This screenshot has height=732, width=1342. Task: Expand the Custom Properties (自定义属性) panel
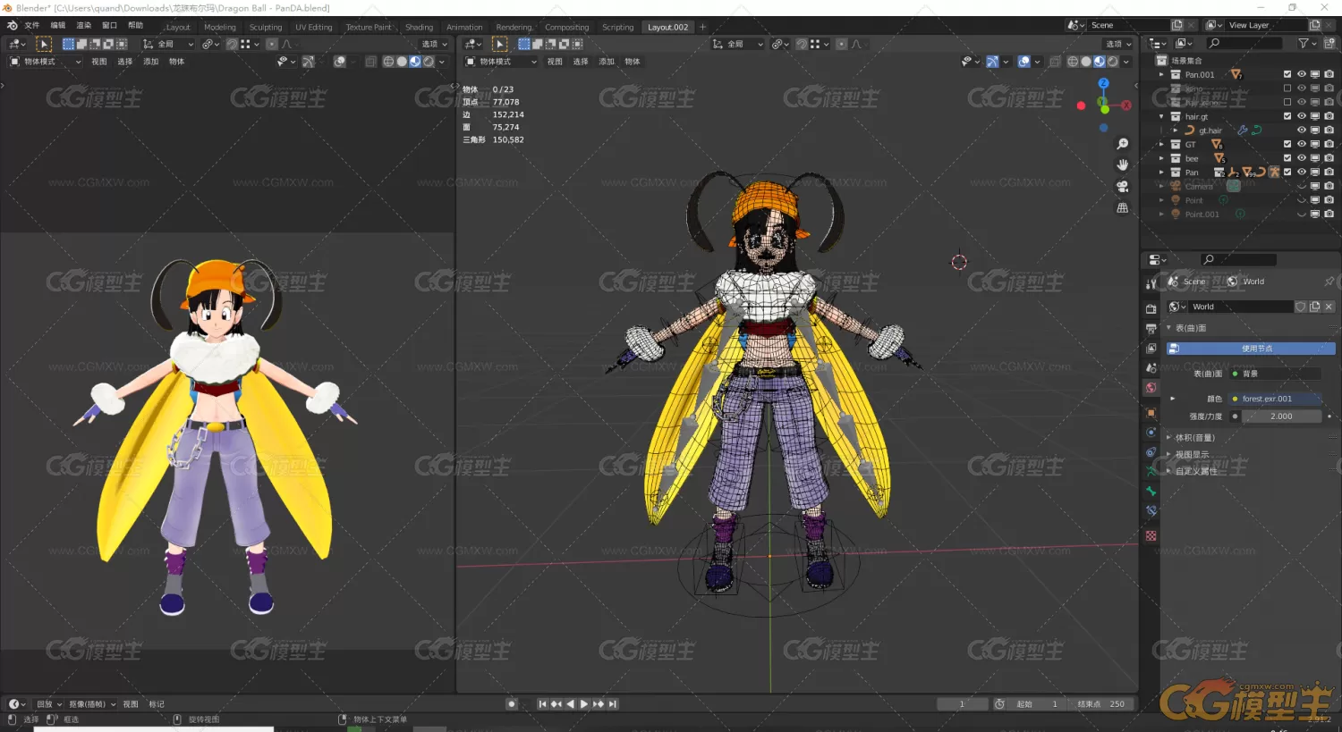tap(1195, 471)
